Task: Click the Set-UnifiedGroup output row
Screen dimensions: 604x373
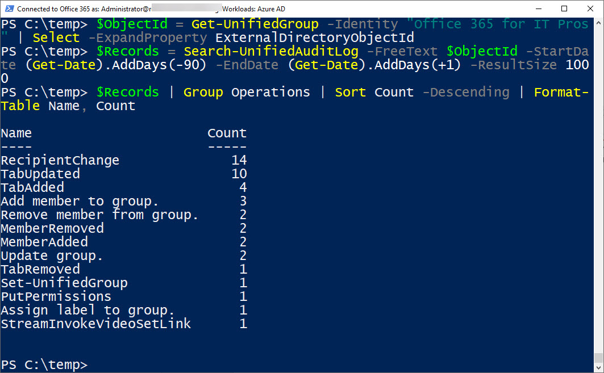Action: 64,283
